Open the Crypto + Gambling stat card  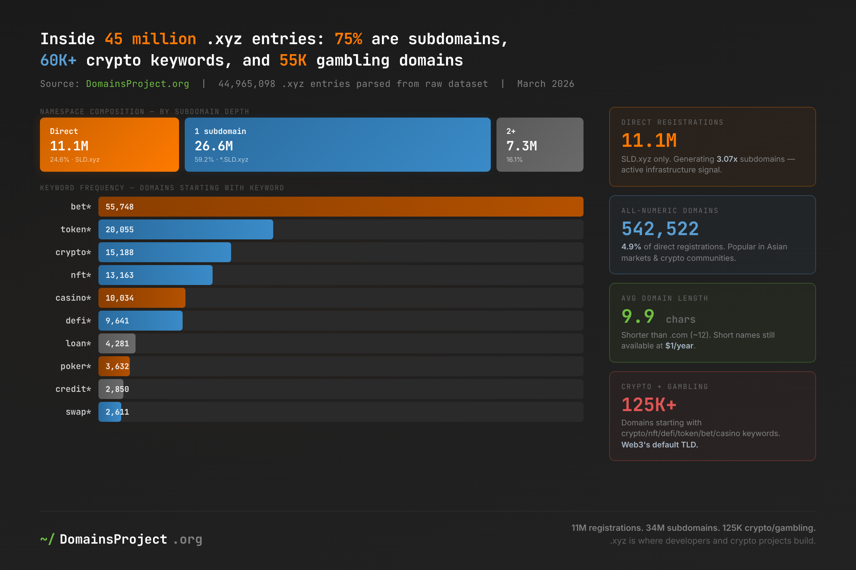click(x=712, y=416)
